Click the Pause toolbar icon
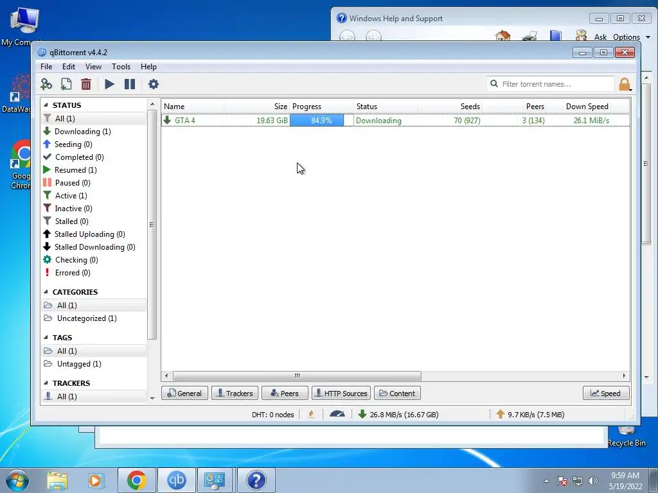This screenshot has height=493, width=658. pos(130,84)
